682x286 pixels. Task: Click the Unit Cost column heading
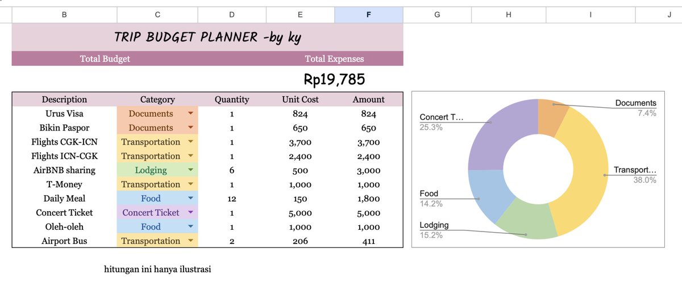(x=300, y=99)
